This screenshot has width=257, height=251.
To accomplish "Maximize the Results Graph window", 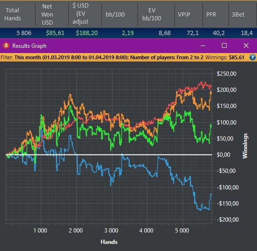I will tap(224, 45).
